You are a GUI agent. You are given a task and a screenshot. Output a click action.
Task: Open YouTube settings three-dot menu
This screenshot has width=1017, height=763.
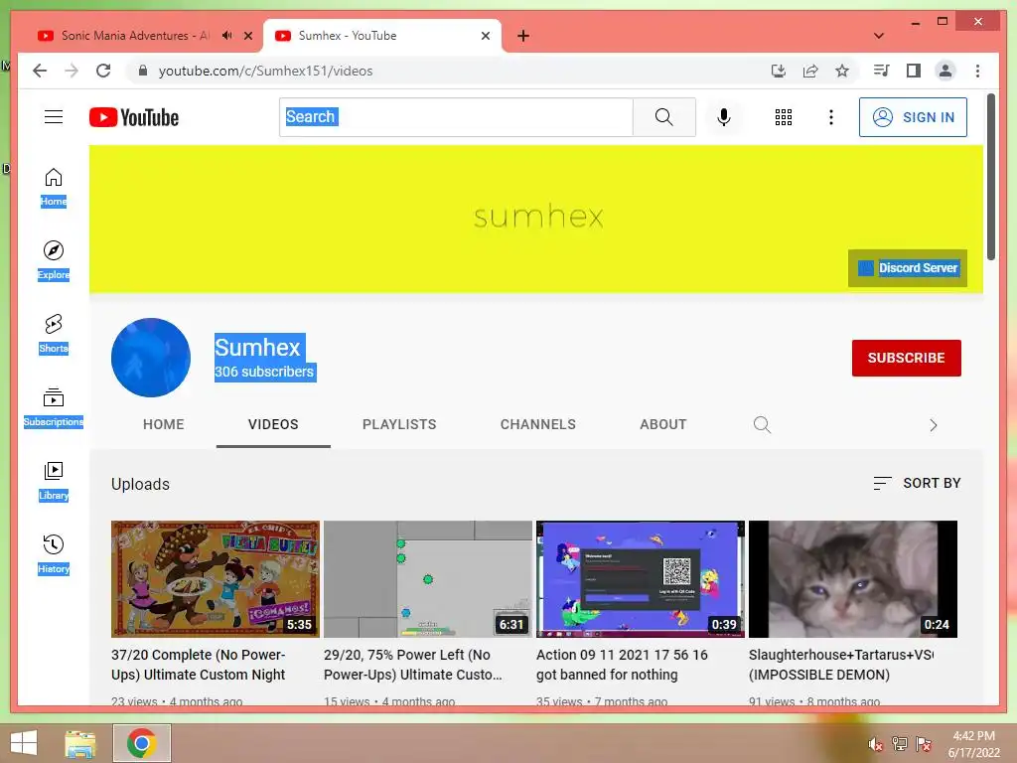[x=831, y=117]
